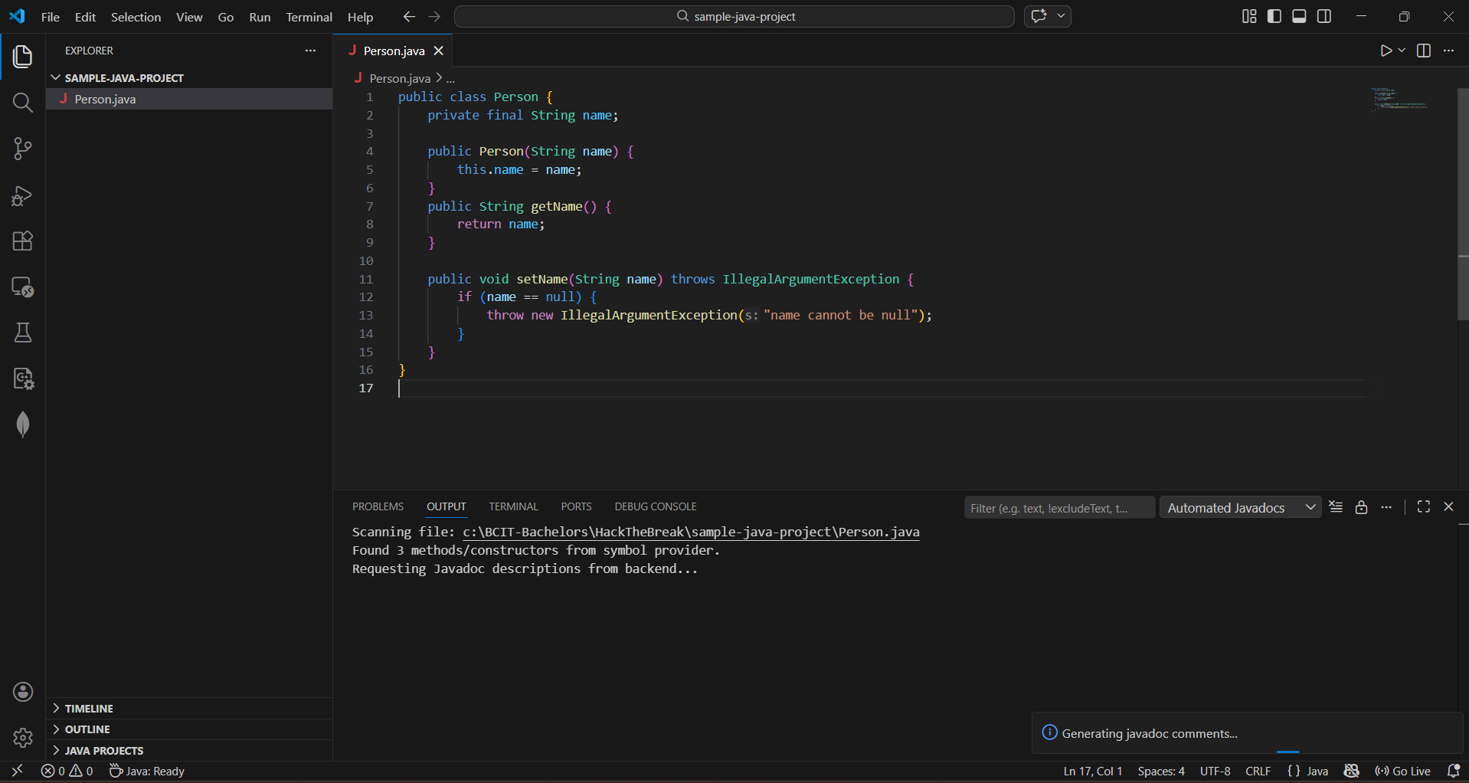Open the Source Control view

[x=23, y=149]
